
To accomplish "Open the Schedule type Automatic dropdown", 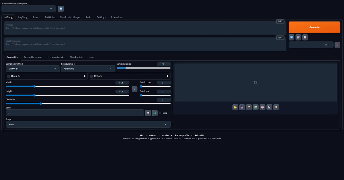I will (x=88, y=69).
